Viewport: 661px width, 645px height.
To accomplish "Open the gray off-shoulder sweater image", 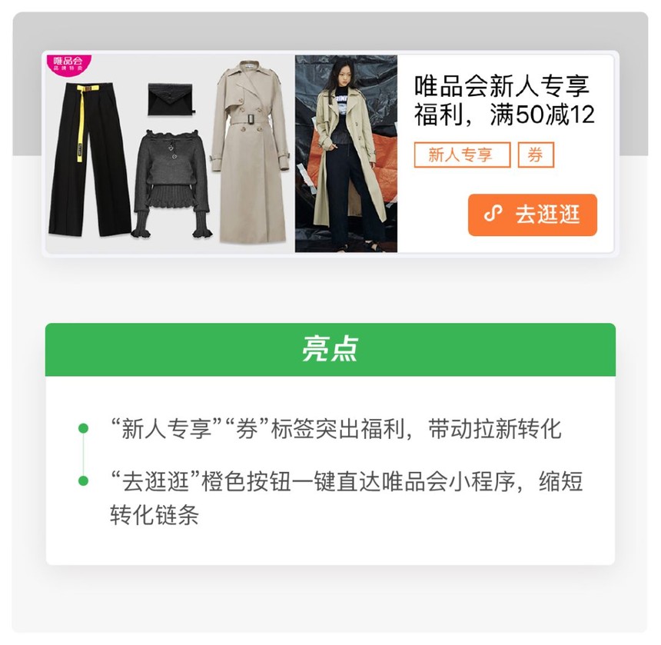I will [x=171, y=184].
